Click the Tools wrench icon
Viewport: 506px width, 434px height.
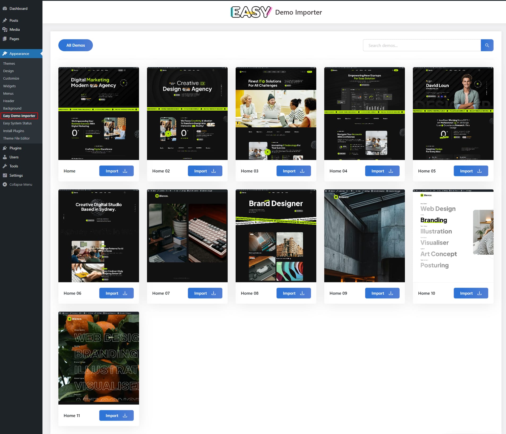coord(5,166)
